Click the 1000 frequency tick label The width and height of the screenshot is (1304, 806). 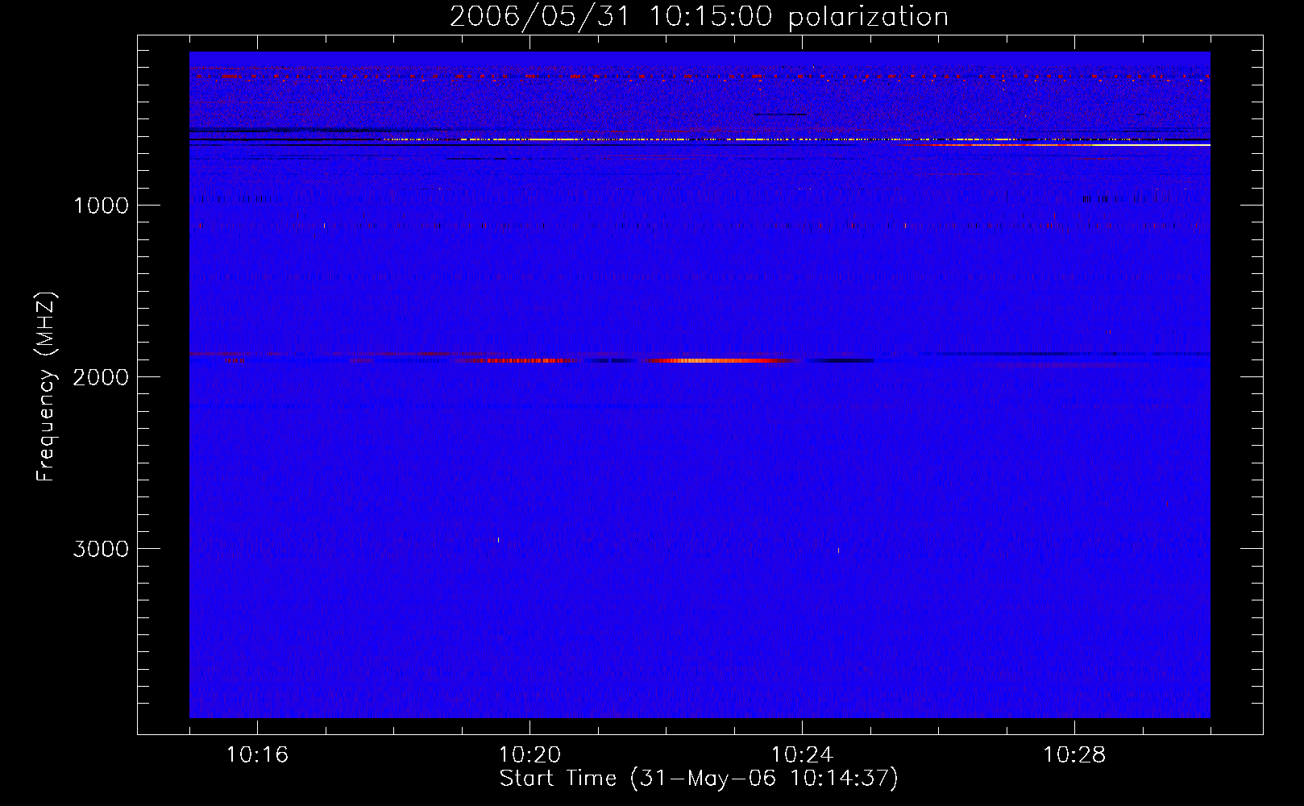[x=101, y=206]
